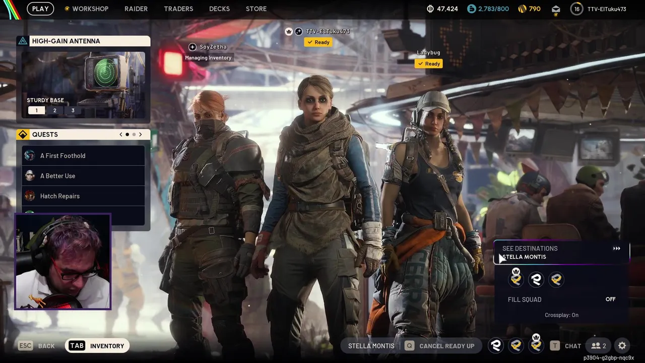The width and height of the screenshot is (645, 363).
Task: Click the T key chat icon
Action: [554, 345]
